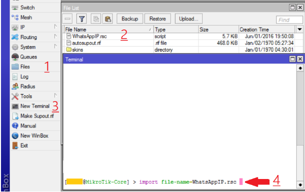
Task: Click the Size column header
Action: 218,29
